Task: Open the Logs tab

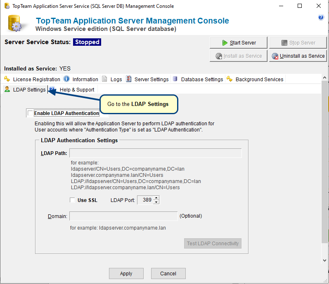Action: coord(112,79)
